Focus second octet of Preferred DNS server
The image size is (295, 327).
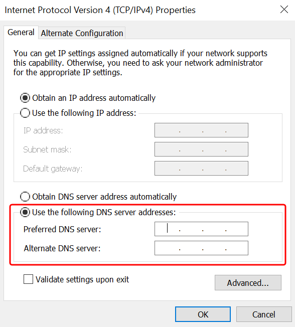pyautogui.click(x=191, y=229)
